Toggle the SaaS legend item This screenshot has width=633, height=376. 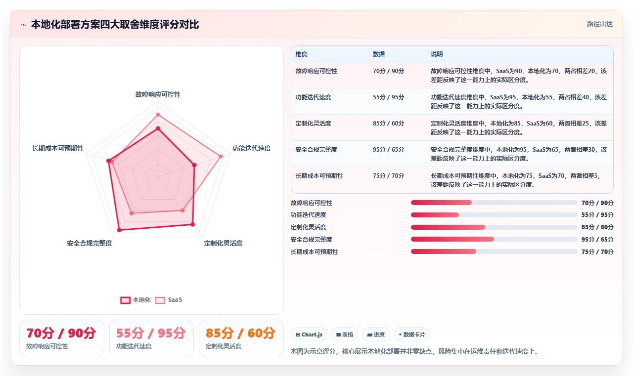click(169, 300)
